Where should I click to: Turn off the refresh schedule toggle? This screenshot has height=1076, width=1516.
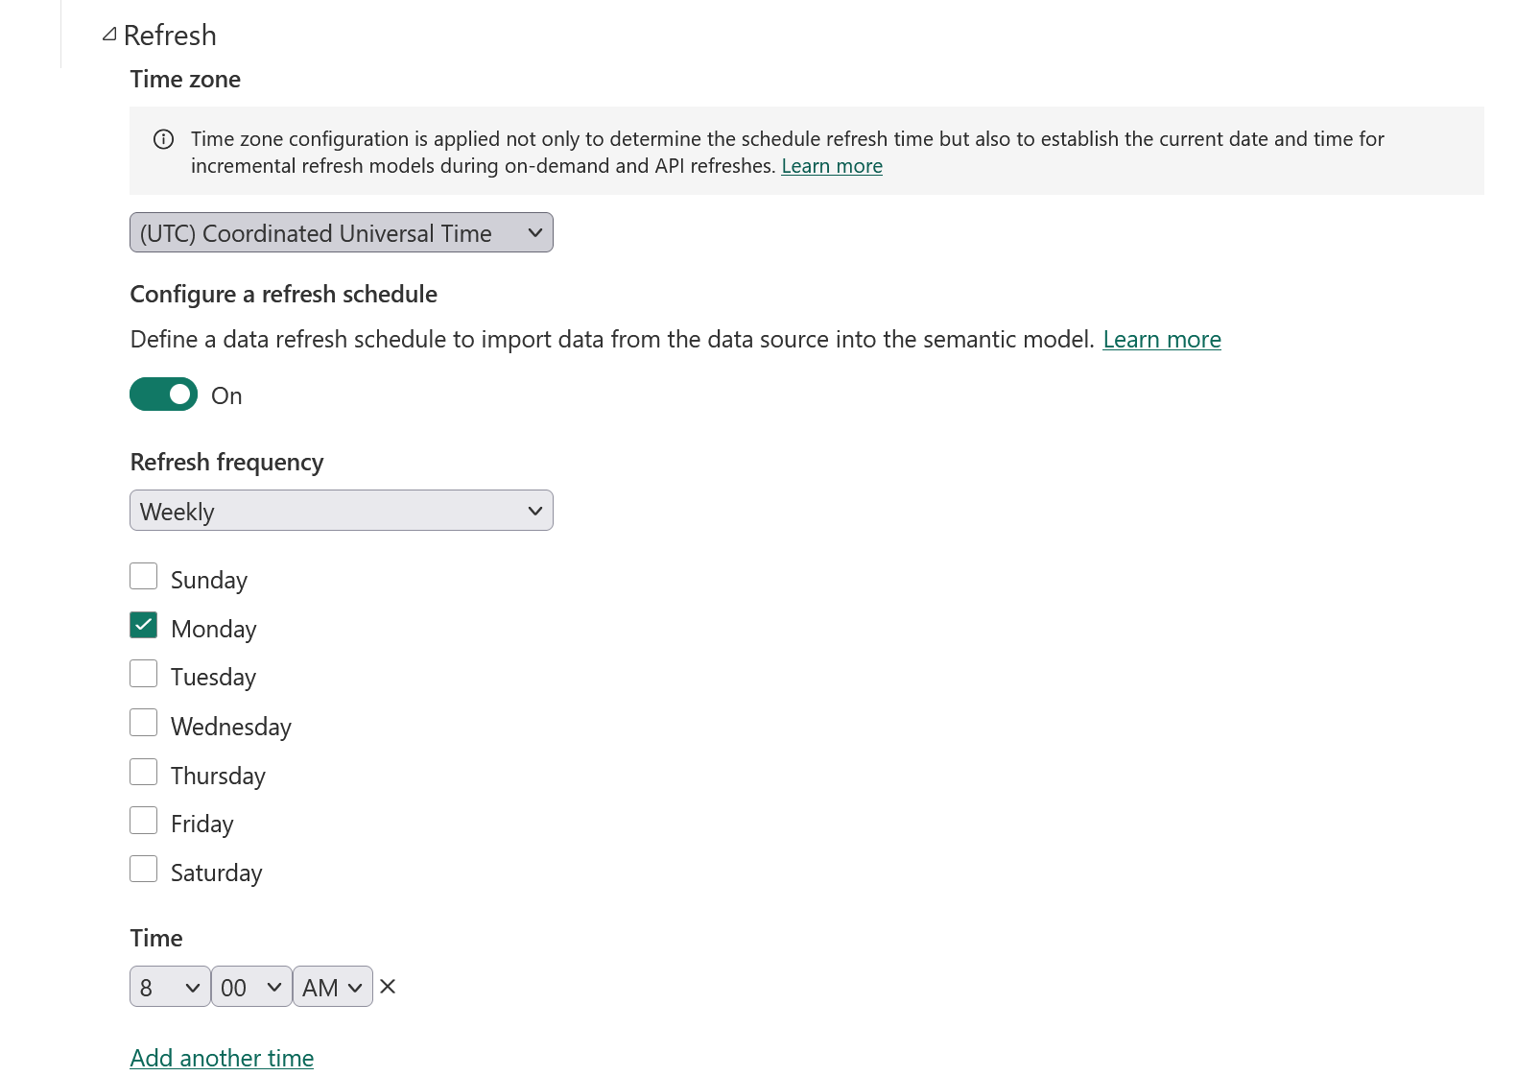click(162, 395)
